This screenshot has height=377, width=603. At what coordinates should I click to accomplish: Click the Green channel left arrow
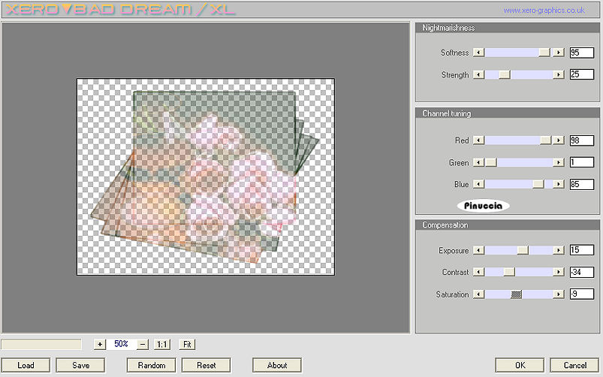(x=478, y=162)
